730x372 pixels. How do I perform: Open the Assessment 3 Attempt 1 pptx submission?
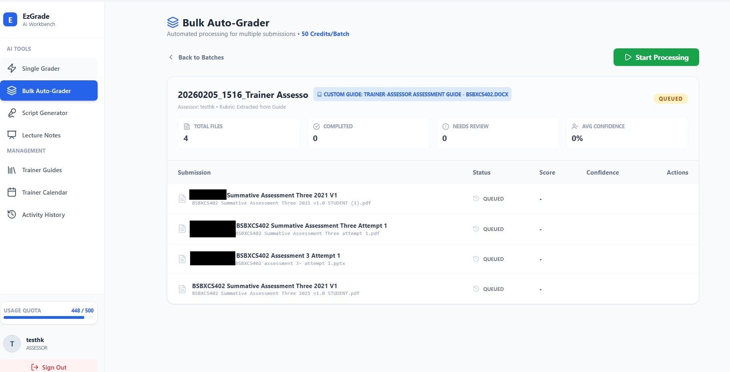tap(288, 256)
